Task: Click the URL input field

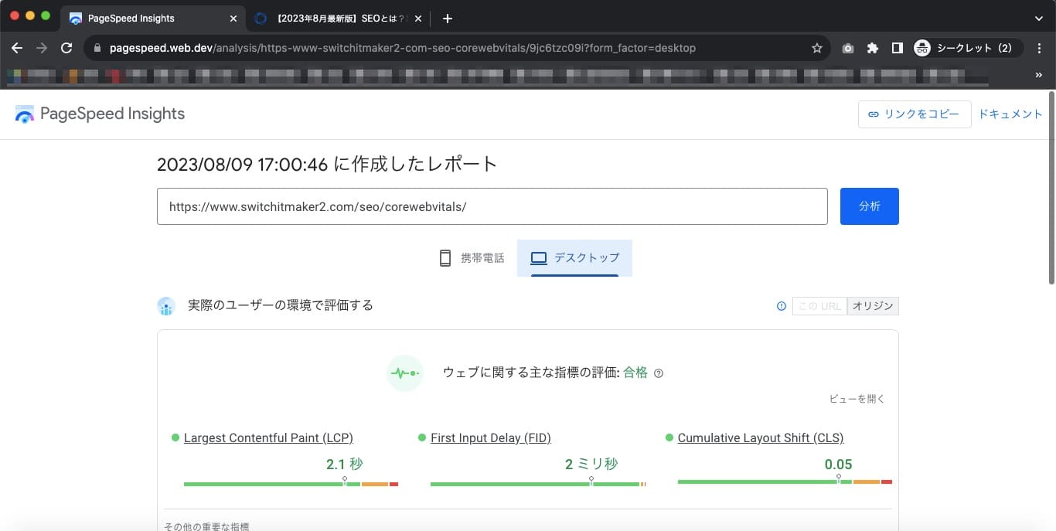Action: click(x=492, y=206)
